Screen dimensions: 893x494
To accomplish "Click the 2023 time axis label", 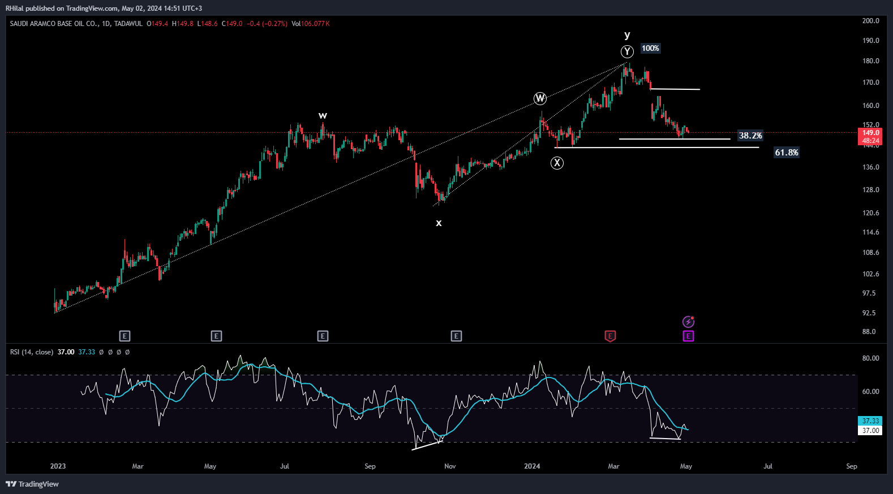I will [x=58, y=466].
